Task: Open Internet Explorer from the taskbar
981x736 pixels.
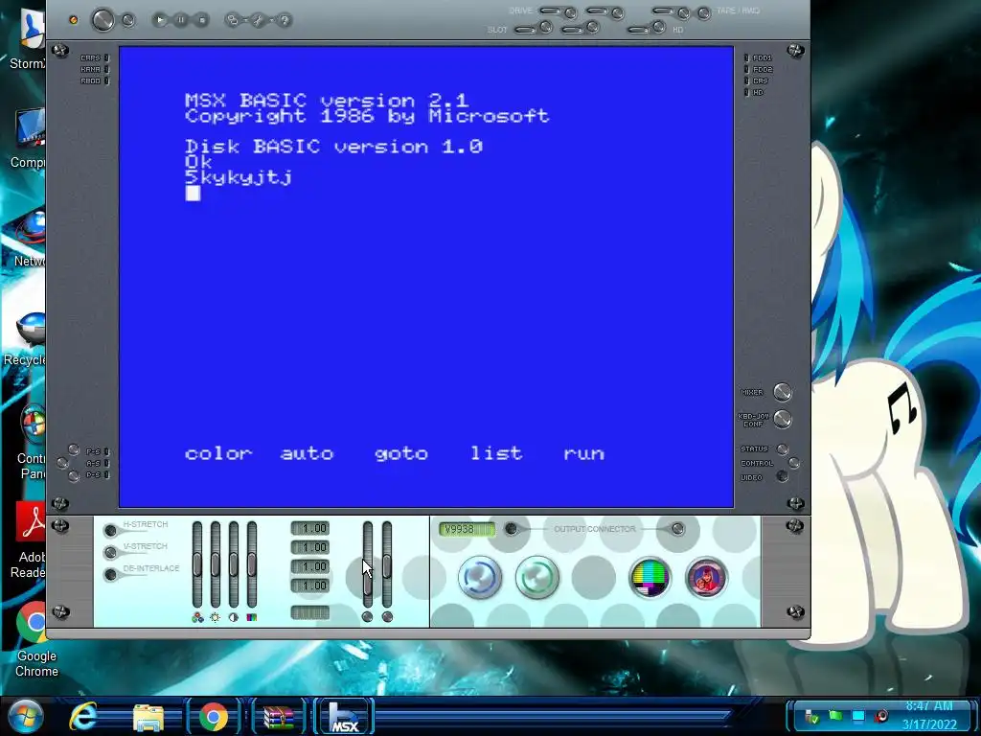Action: (83, 716)
